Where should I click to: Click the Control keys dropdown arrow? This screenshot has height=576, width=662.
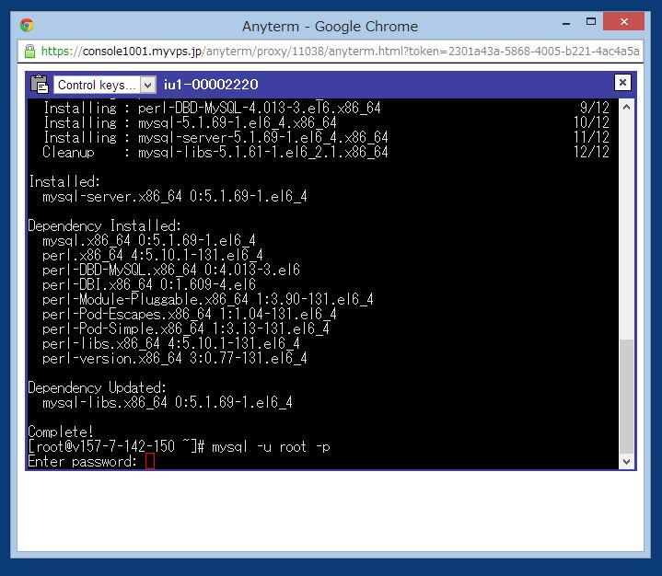pos(147,85)
